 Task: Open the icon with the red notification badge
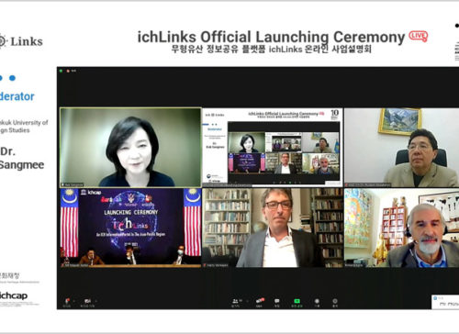click(260, 301)
